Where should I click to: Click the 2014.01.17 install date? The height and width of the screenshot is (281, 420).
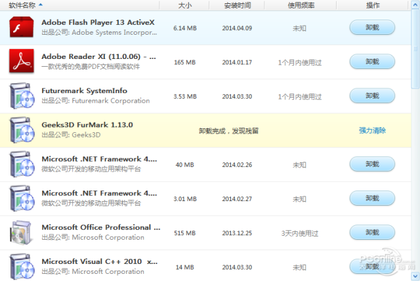tap(237, 62)
